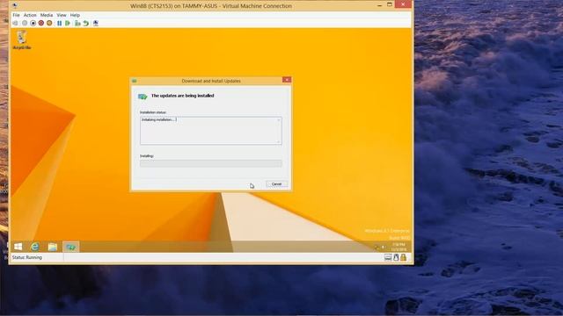The width and height of the screenshot is (563, 316).
Task: Click the keyboard status icon in status bar
Action: [x=388, y=257]
